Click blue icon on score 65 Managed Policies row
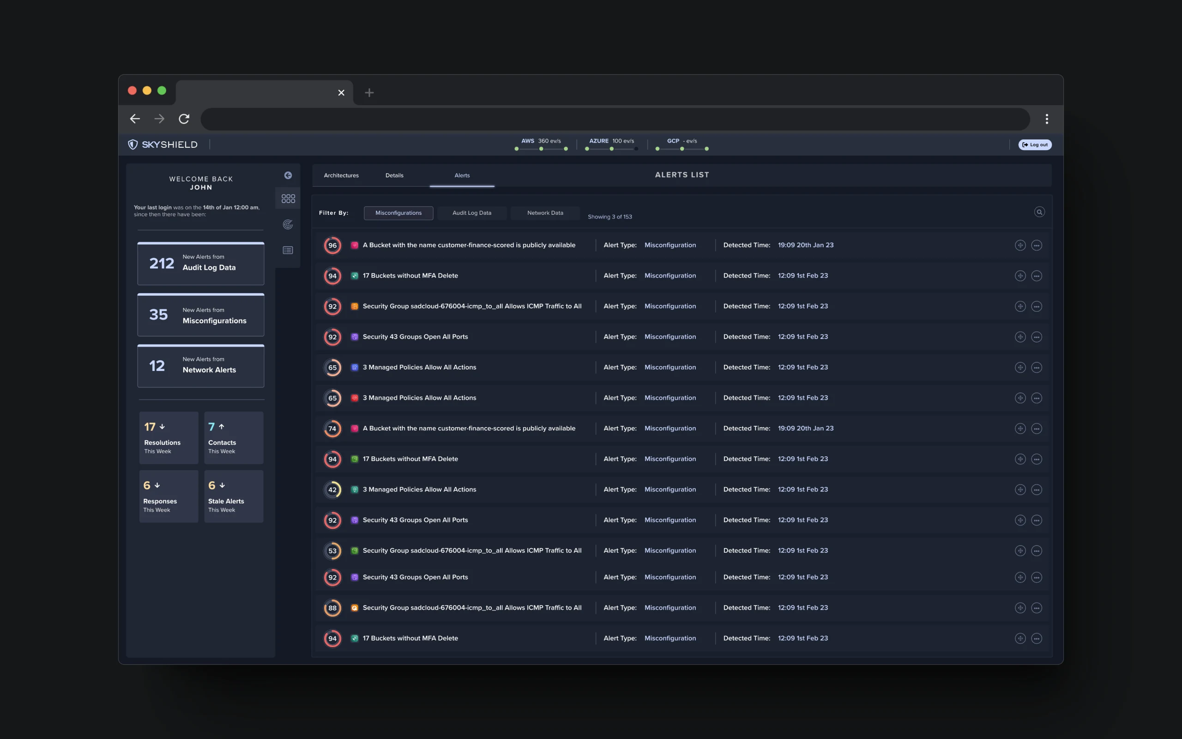The height and width of the screenshot is (739, 1182). click(x=355, y=368)
